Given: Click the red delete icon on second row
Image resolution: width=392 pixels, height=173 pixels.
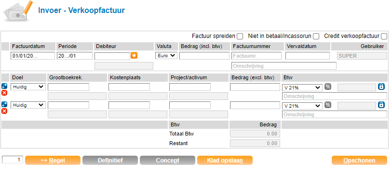Looking at the screenshot, I should pyautogui.click(x=4, y=111).
